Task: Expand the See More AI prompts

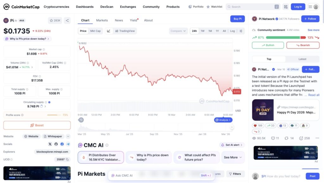Action: click(x=233, y=157)
